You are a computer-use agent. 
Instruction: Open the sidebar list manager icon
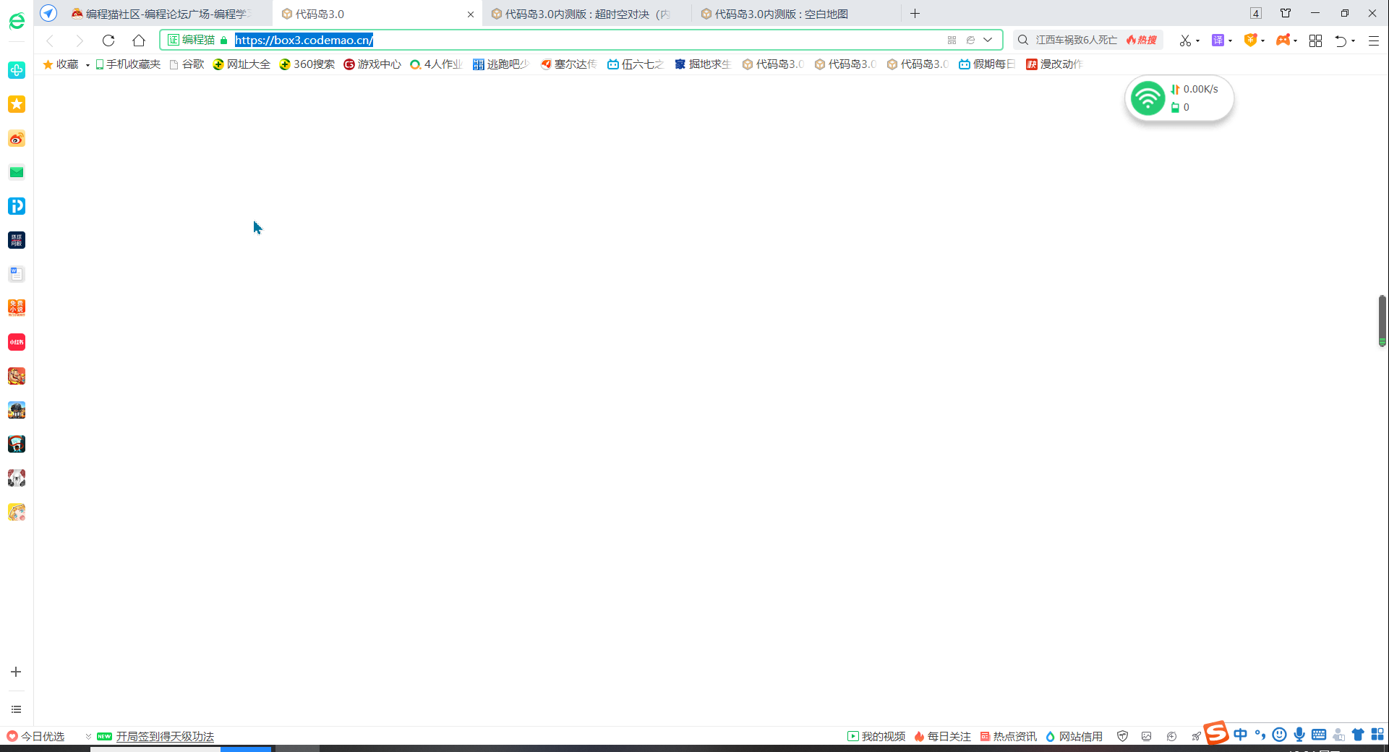pyautogui.click(x=16, y=709)
